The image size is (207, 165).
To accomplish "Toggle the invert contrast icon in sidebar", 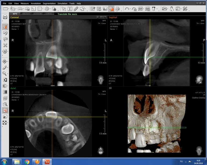I will (x=5, y=80).
